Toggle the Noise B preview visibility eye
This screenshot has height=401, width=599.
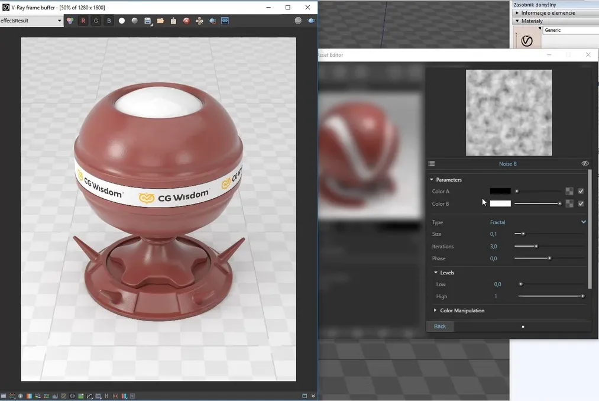pos(585,163)
